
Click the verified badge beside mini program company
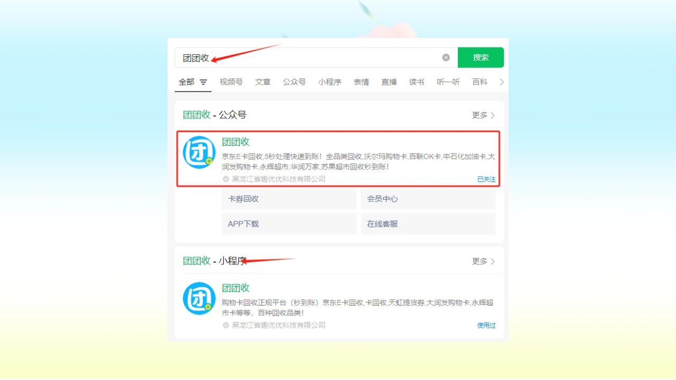click(226, 325)
